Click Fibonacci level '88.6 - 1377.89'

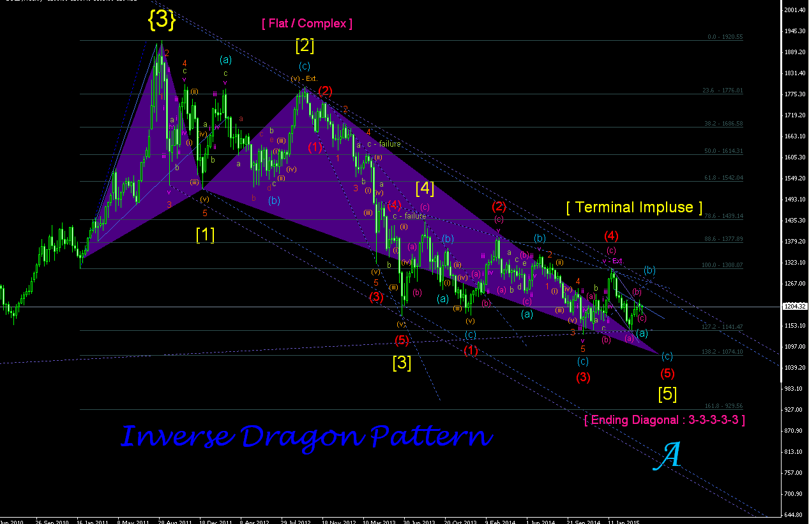pyautogui.click(x=723, y=239)
